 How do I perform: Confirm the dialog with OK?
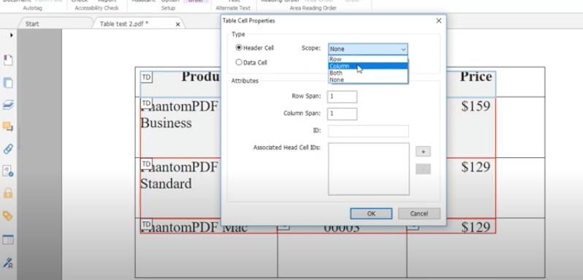pos(371,213)
